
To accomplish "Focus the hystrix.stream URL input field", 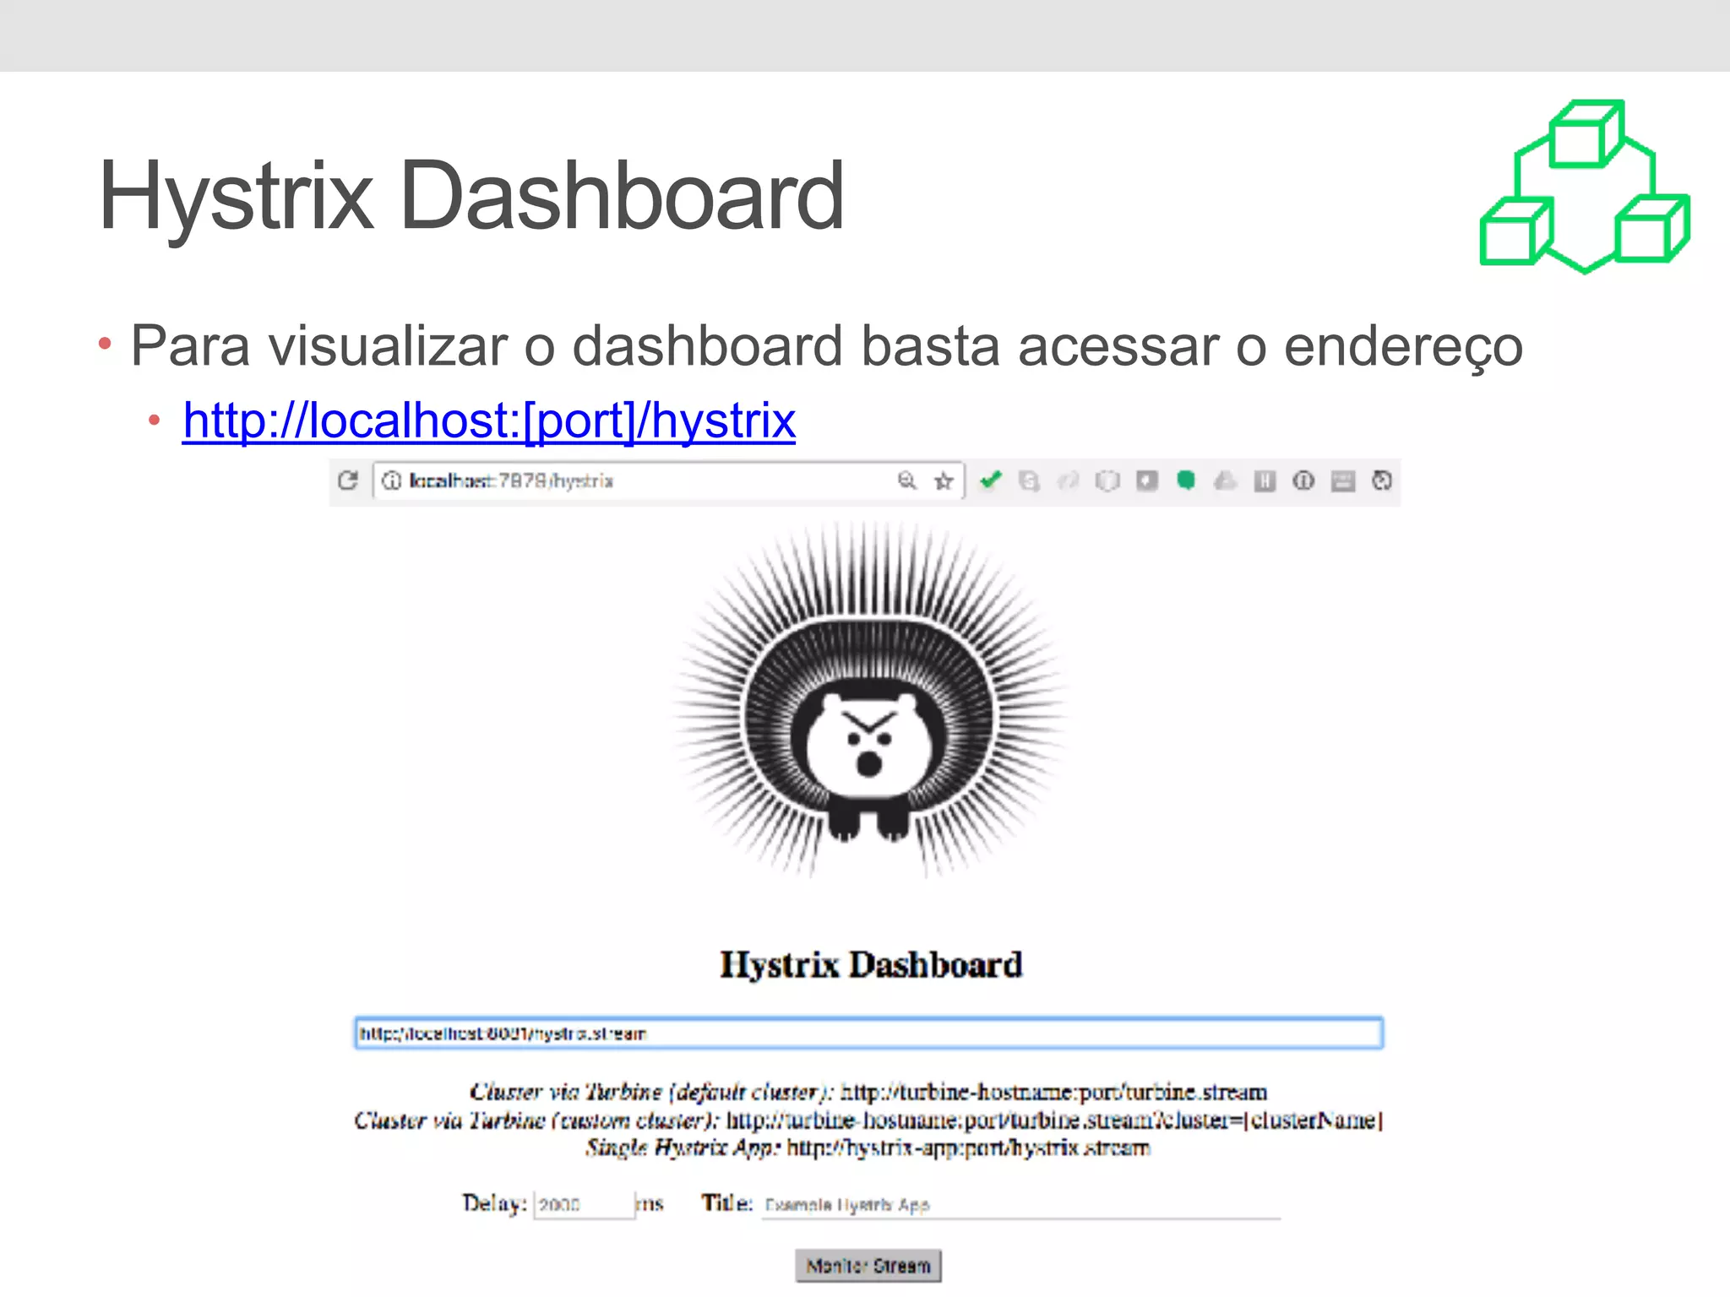I will pyautogui.click(x=868, y=1034).
